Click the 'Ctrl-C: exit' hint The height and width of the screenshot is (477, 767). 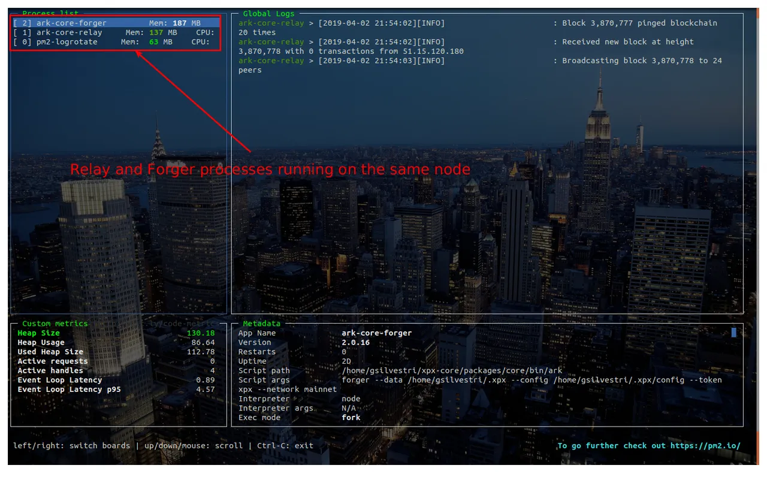pos(285,446)
